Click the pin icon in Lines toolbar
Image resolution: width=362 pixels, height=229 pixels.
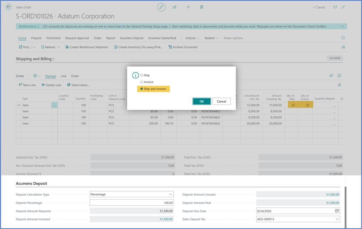coord(339,85)
